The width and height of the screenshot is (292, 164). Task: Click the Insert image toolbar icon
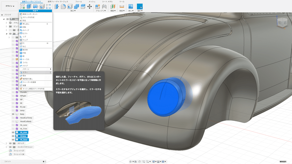tap(131, 7)
